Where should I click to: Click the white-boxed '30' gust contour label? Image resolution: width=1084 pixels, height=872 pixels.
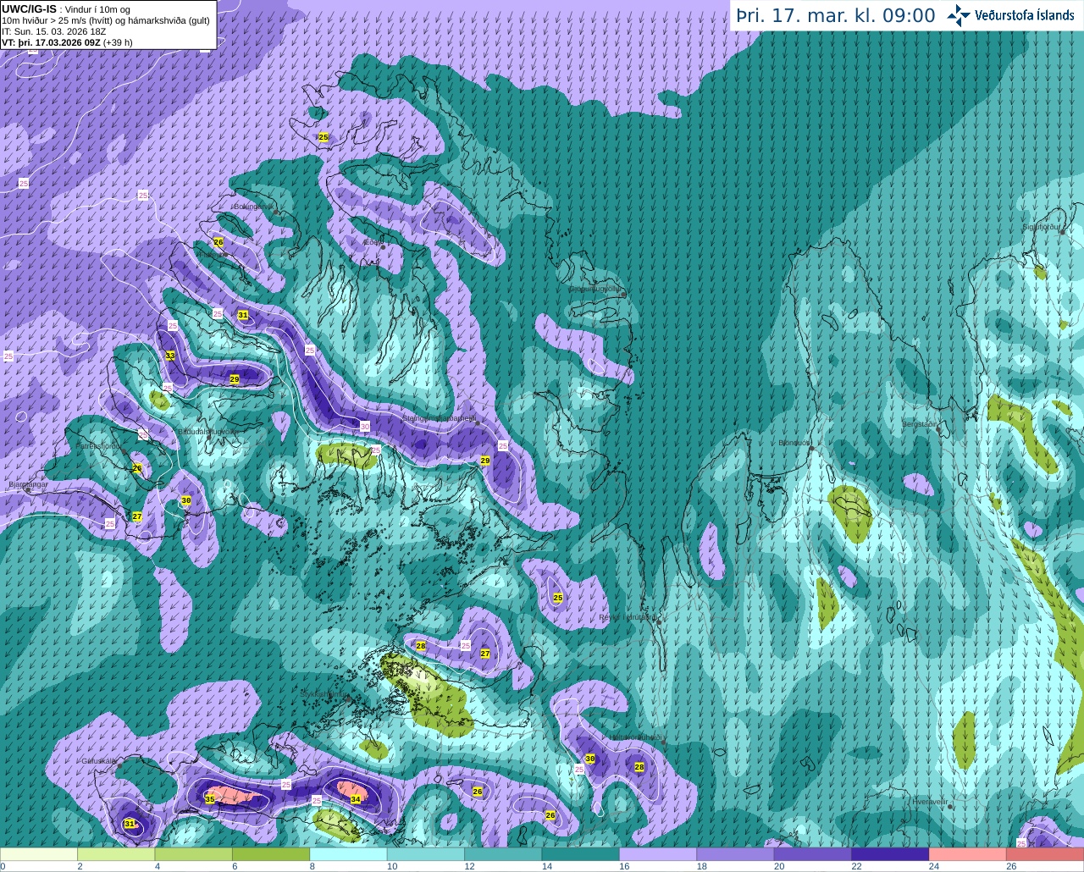[365, 426]
